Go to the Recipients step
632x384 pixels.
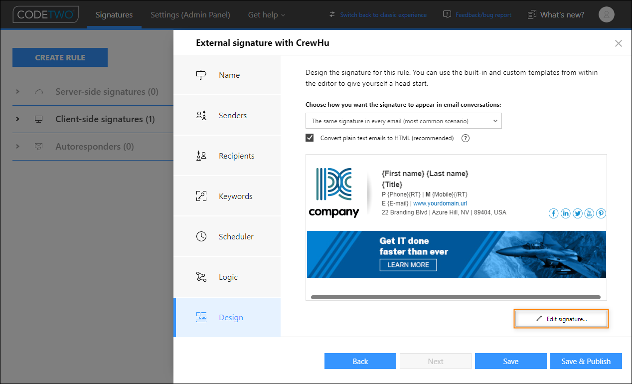(227, 156)
